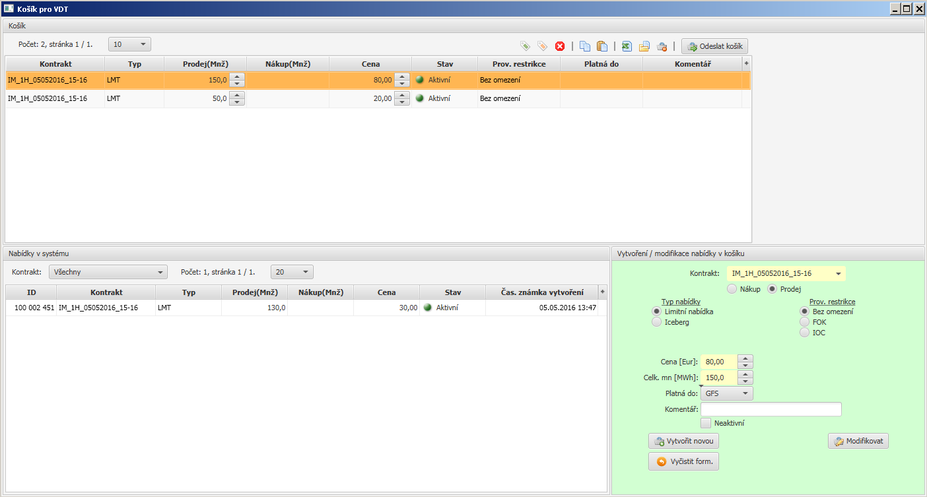
Task: Click the Excel export icon
Action: (x=627, y=46)
